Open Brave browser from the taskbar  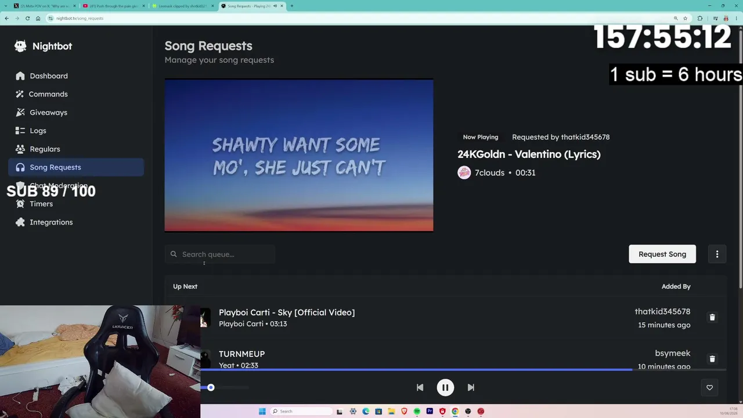click(x=404, y=412)
